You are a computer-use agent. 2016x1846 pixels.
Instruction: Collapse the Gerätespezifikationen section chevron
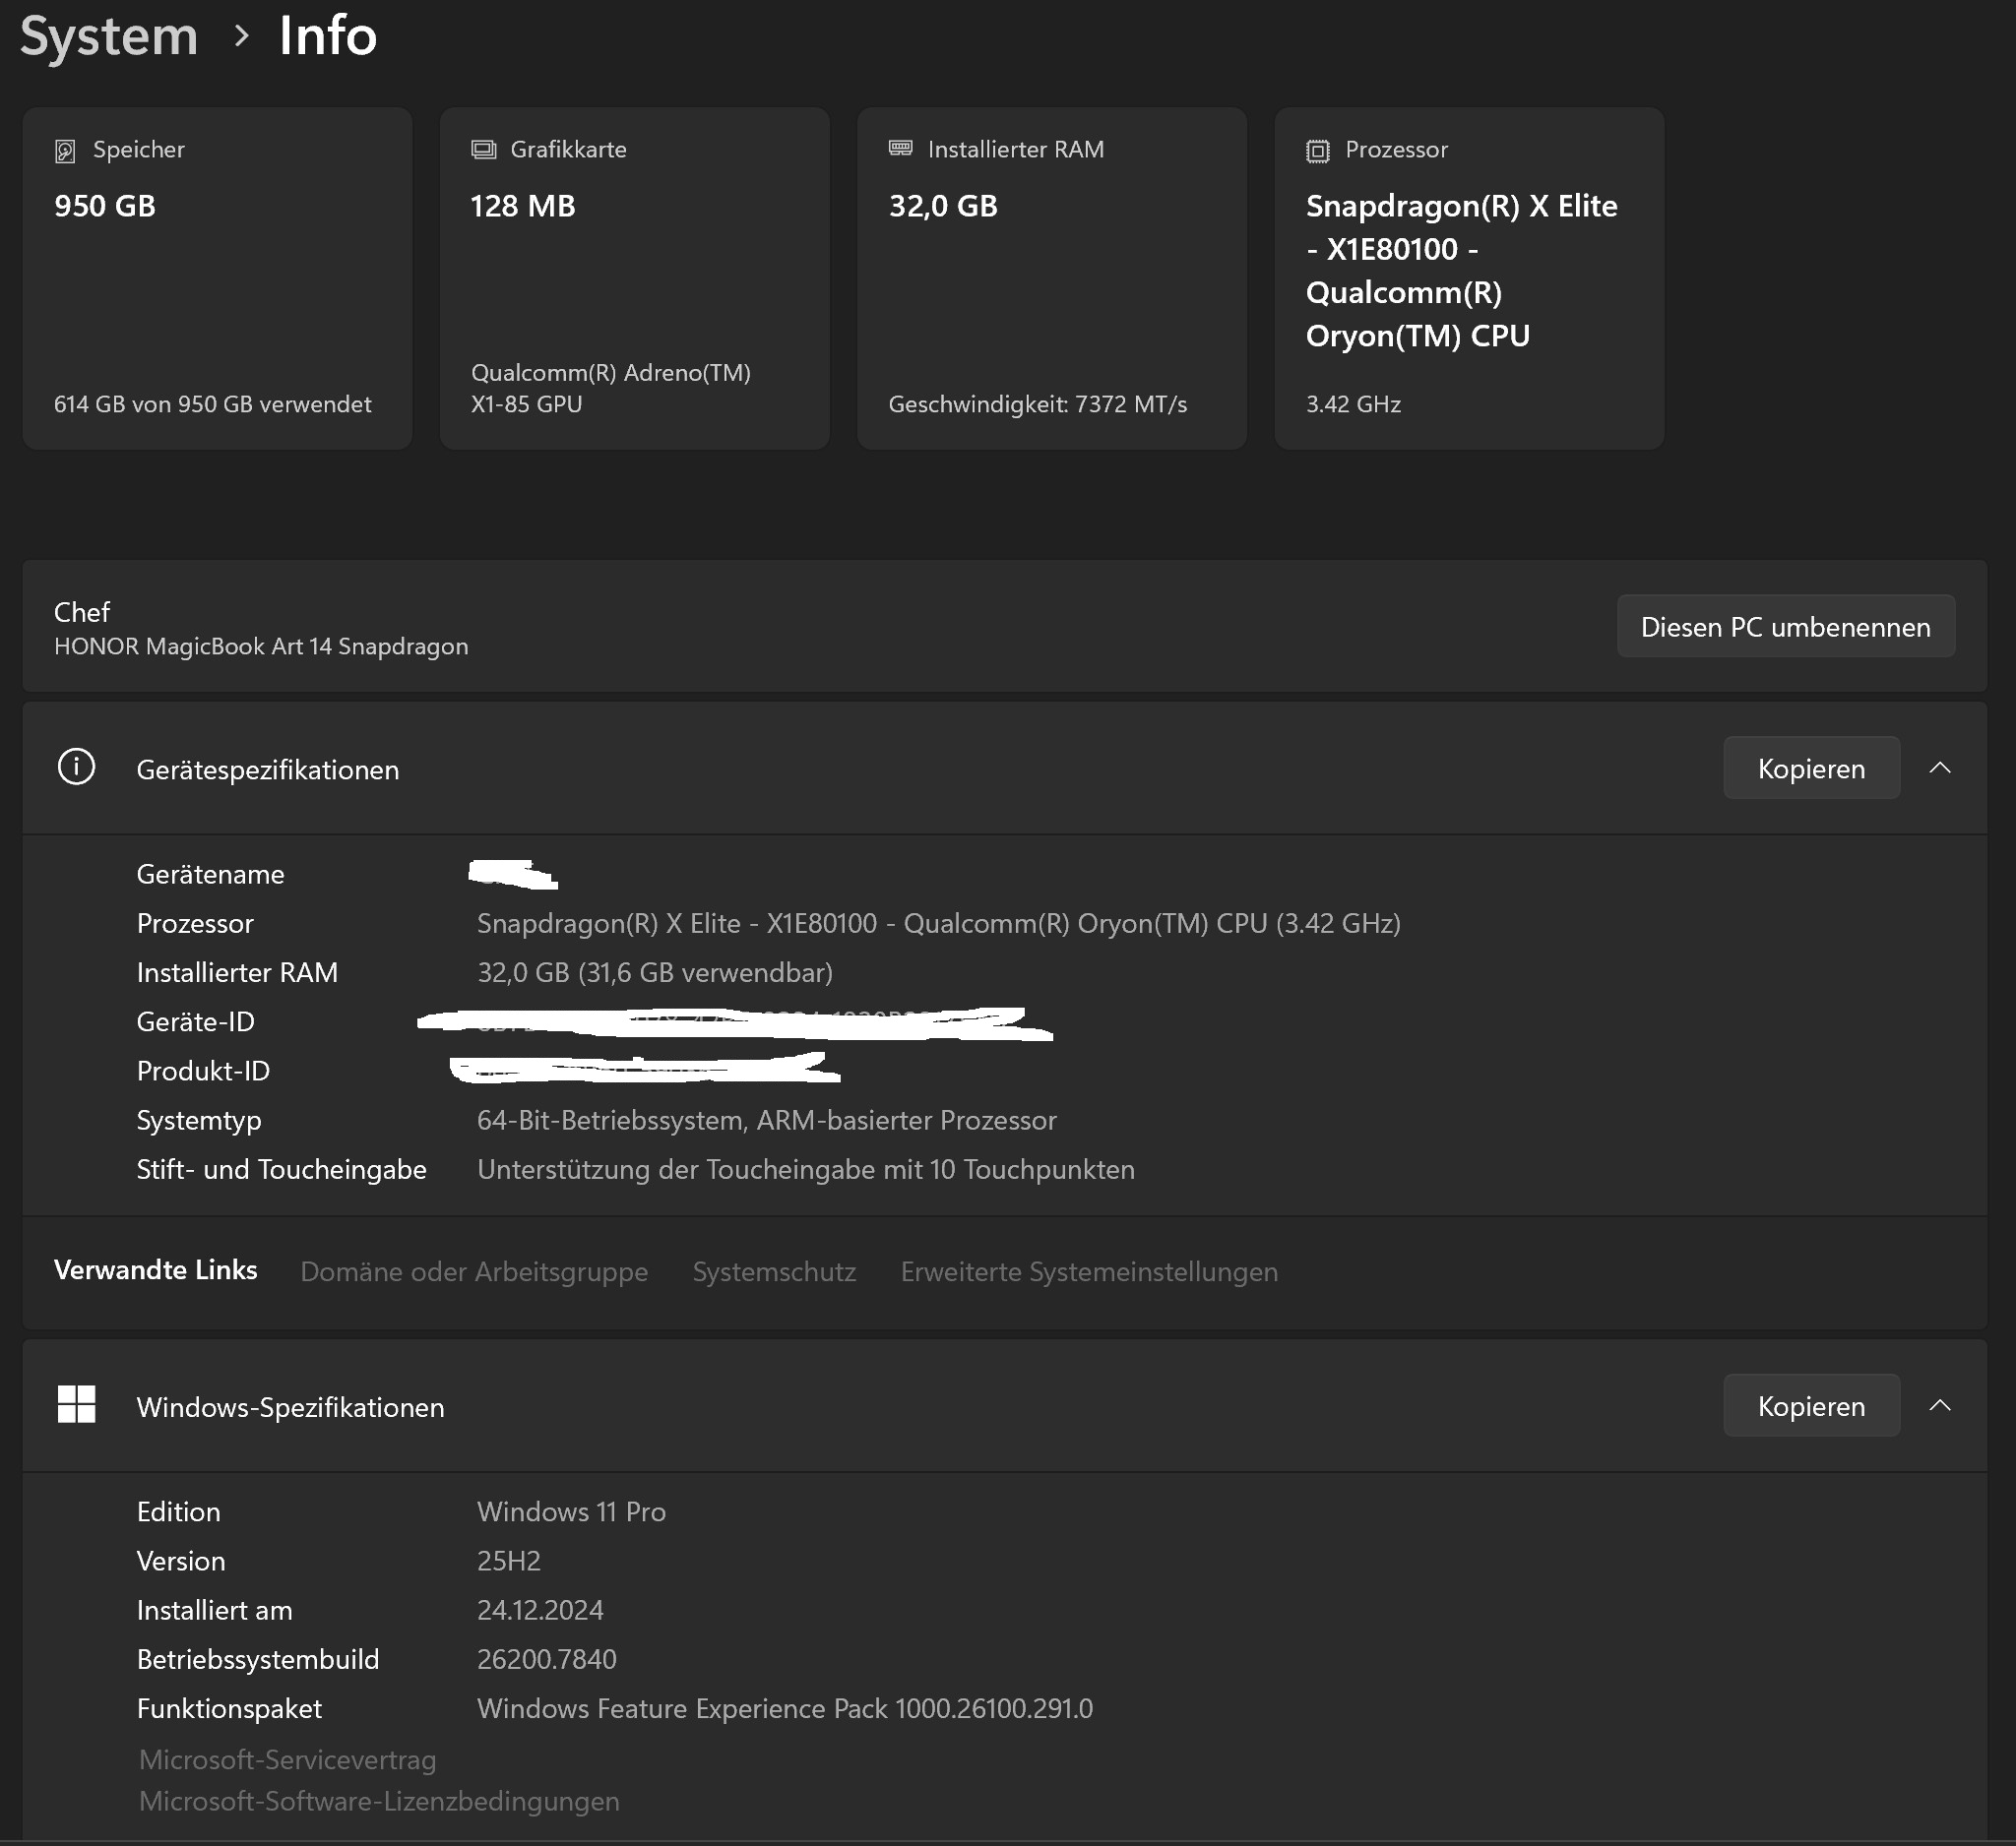1939,768
